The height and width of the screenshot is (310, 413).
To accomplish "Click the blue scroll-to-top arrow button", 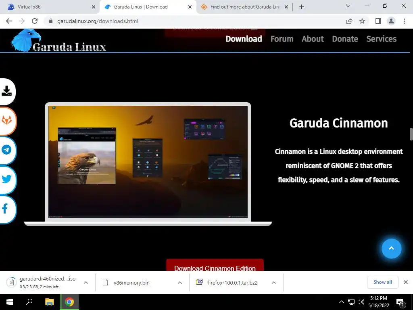I will click(391, 248).
